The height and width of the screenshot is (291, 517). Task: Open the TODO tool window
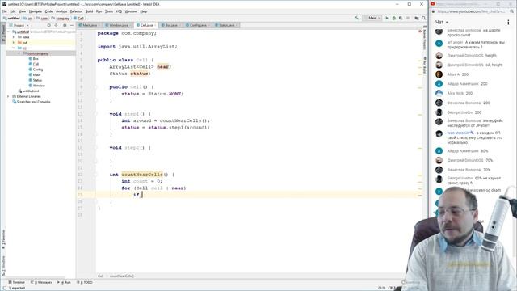click(85, 282)
